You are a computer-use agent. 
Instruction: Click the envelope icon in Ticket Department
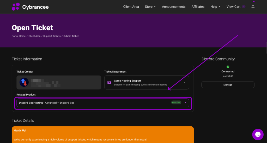coord(109,83)
